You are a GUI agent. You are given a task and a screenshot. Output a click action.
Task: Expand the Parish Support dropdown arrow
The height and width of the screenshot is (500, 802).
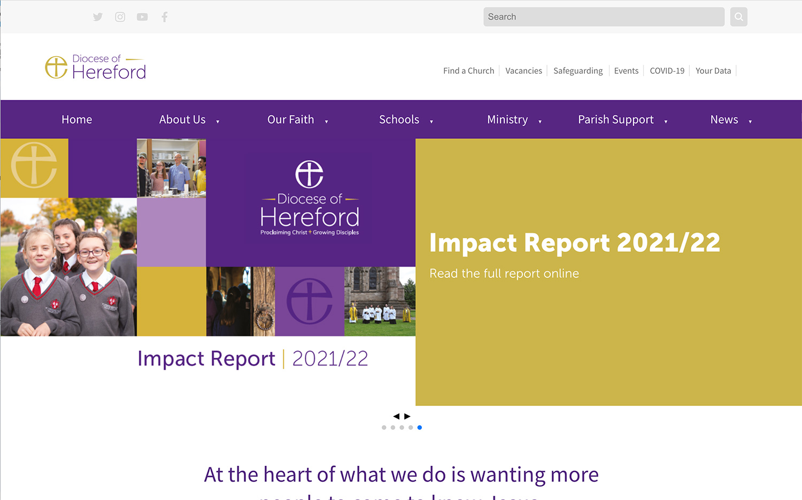[666, 122]
